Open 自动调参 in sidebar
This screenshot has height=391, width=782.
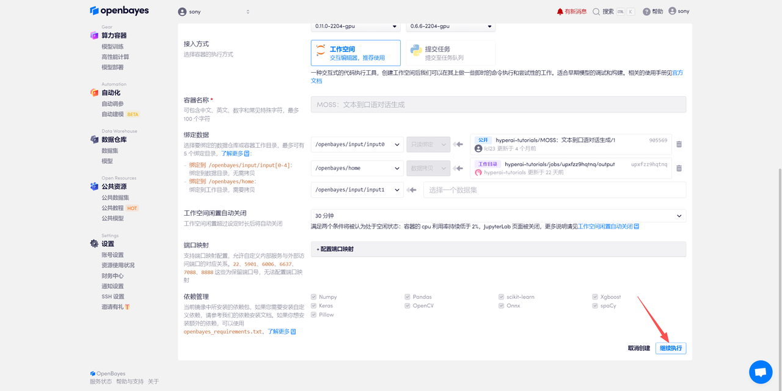pyautogui.click(x=112, y=104)
